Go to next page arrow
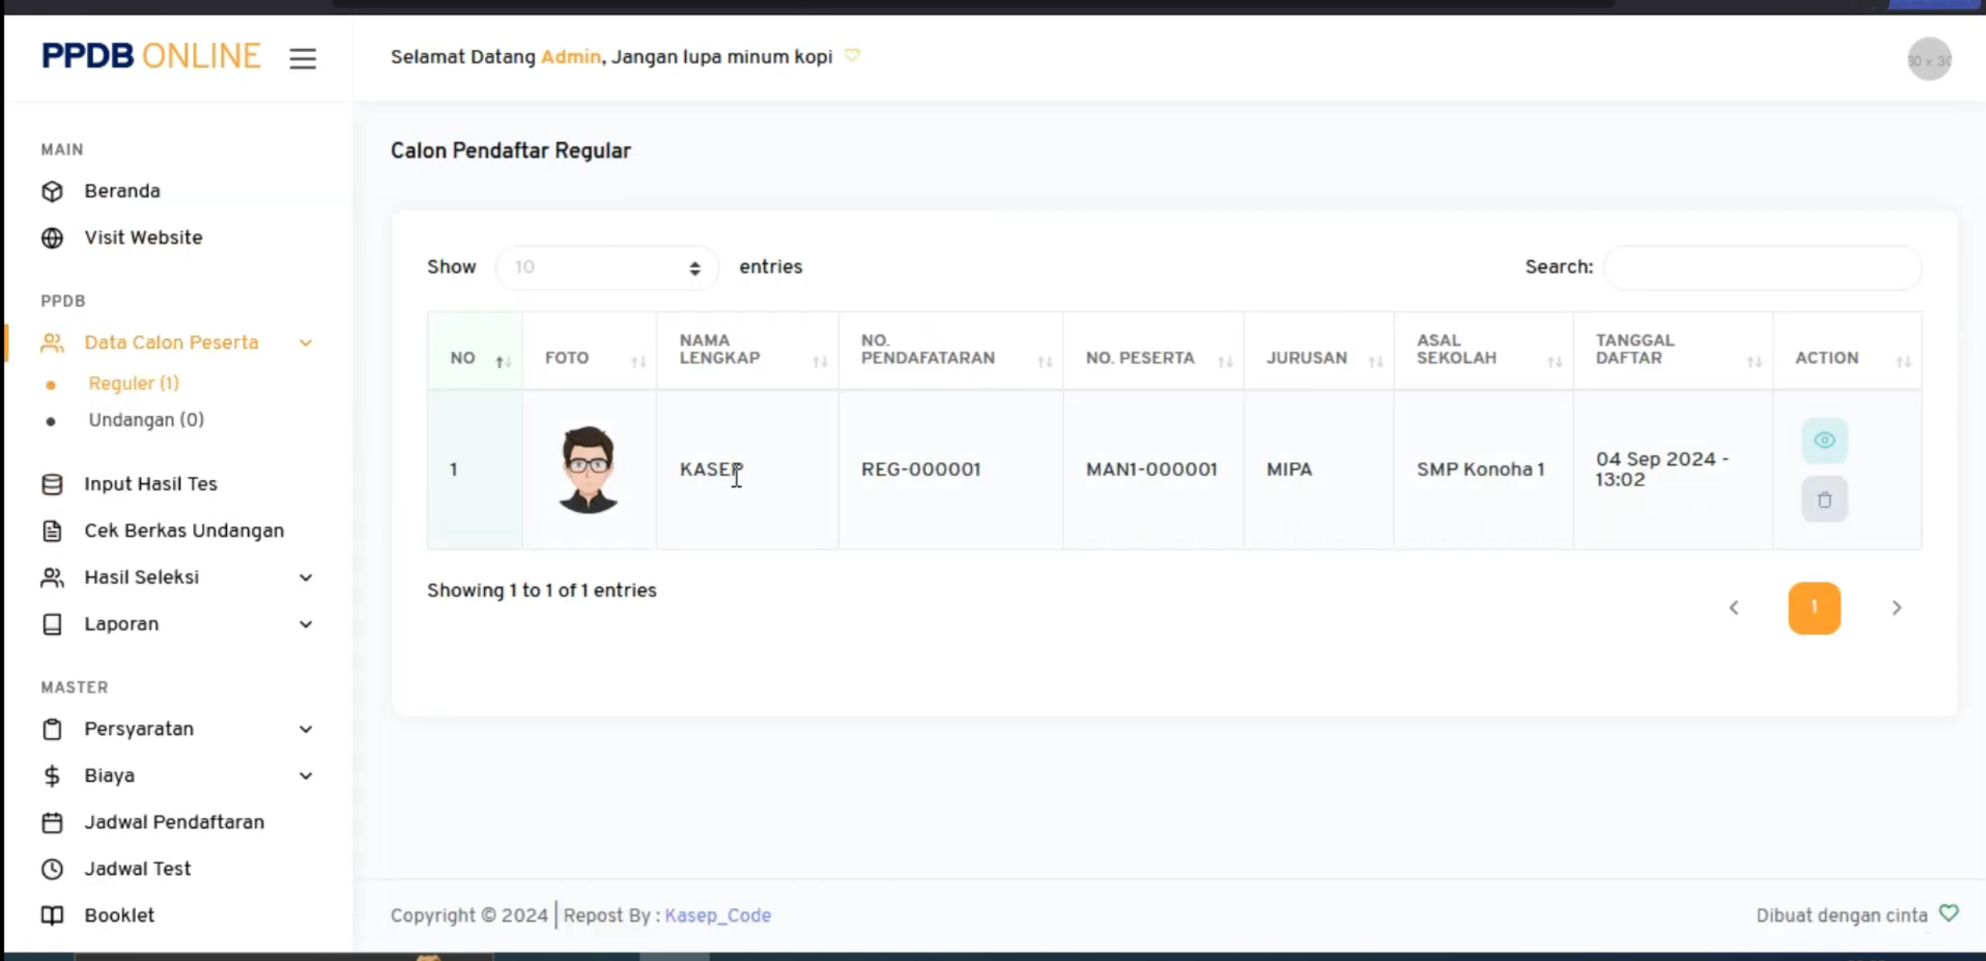This screenshot has width=1986, height=961. click(1896, 608)
